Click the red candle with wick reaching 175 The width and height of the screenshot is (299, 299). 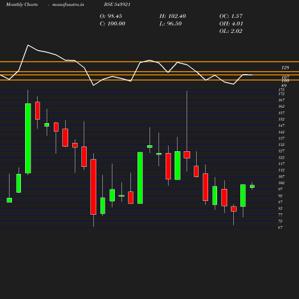(x=187, y=155)
